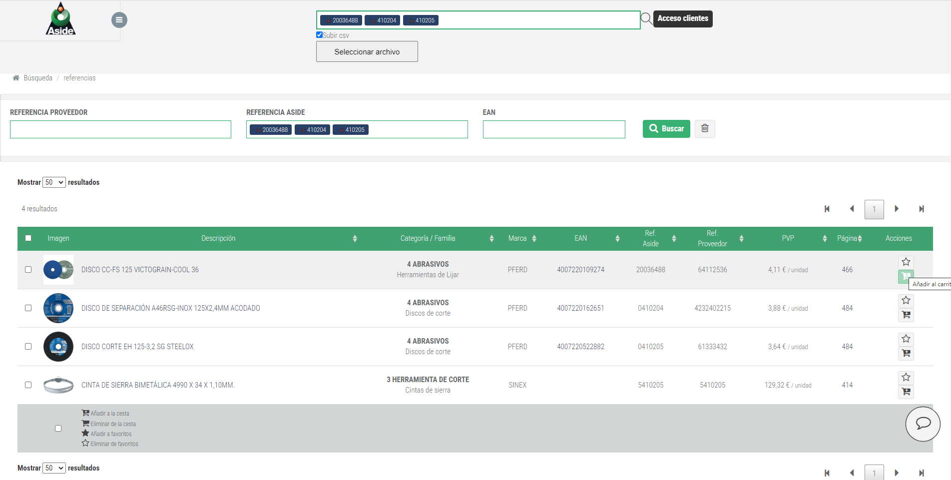Focus the EAN input field
Screen dimensions: 951x480
[x=553, y=129]
